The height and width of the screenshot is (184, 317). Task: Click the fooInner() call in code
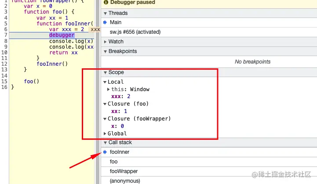pyautogui.click(x=52, y=64)
